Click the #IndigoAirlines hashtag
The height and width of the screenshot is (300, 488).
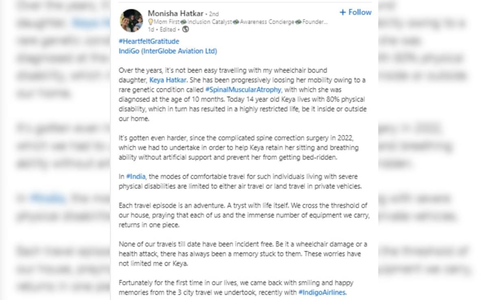click(x=322, y=292)
